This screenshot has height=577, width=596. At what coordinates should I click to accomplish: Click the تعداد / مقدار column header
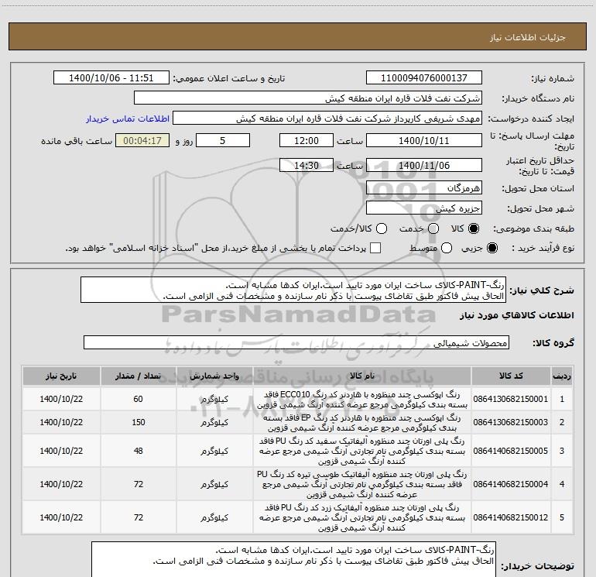pos(139,376)
